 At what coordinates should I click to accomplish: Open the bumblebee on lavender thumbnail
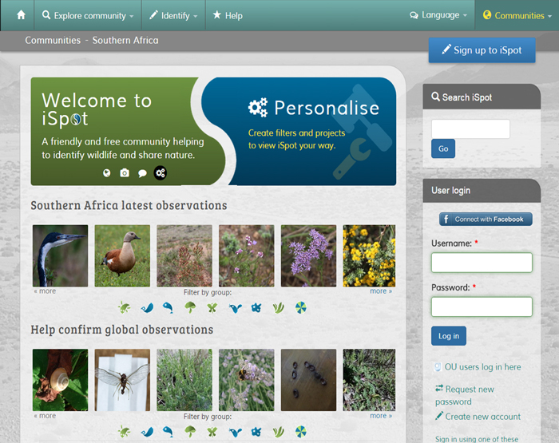pos(246,380)
